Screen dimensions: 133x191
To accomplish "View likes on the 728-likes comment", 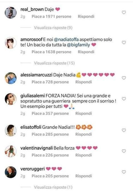I will (x=50, y=82).
